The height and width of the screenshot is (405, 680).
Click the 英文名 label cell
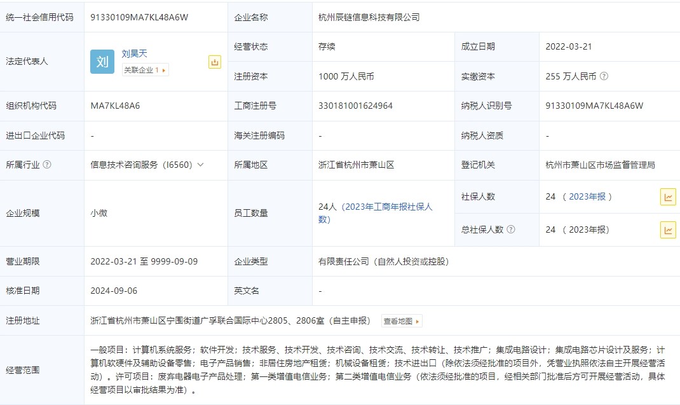pyautogui.click(x=269, y=291)
